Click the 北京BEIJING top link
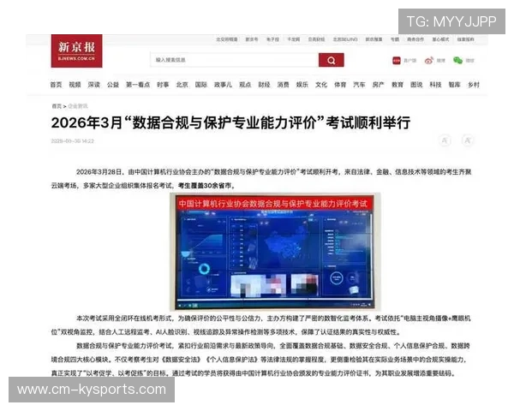 [345, 39]
